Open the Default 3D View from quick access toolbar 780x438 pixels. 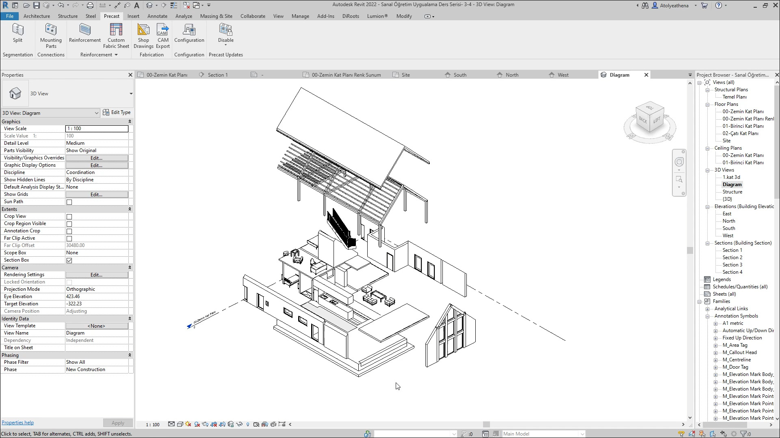[x=149, y=5]
